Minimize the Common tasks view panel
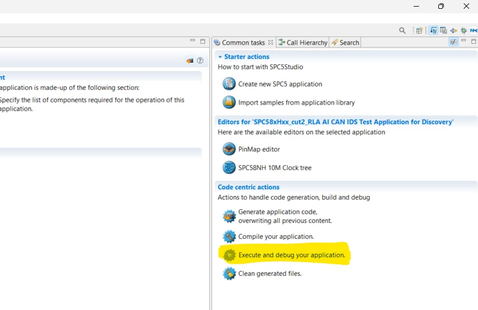The height and width of the screenshot is (310, 478). (464, 41)
